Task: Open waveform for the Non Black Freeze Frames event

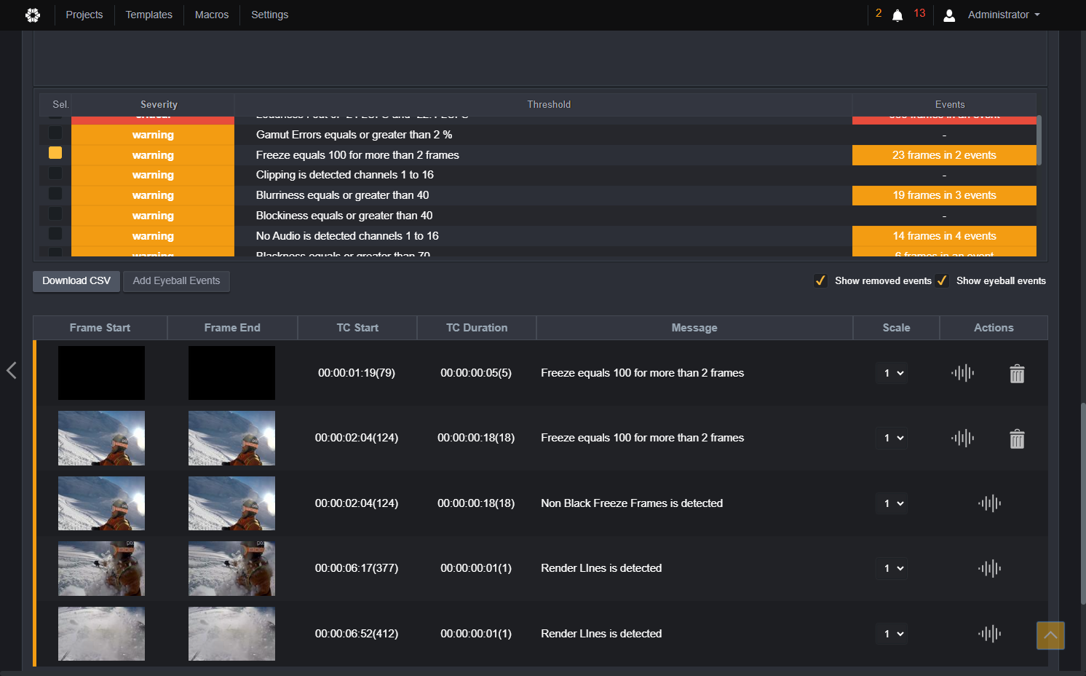Action: coord(989,503)
